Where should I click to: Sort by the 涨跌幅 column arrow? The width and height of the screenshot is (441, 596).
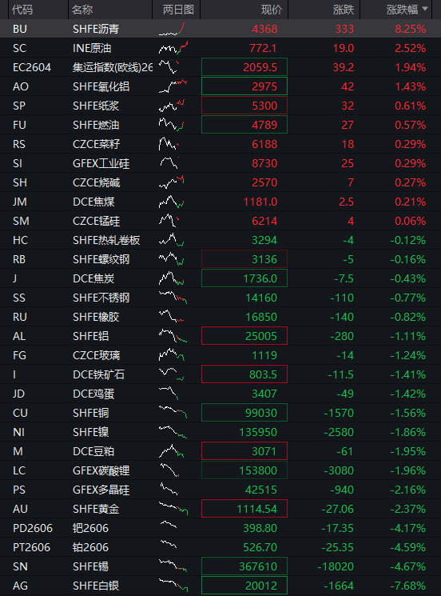point(425,9)
